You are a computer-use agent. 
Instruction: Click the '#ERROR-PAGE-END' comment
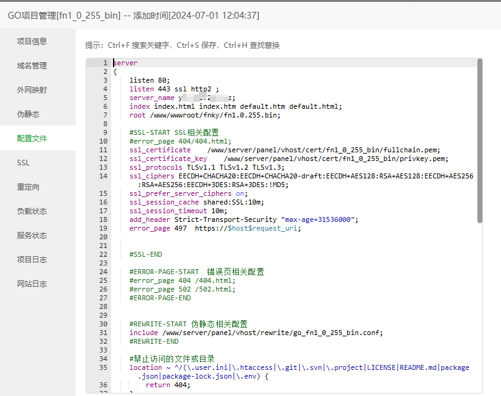point(160,298)
